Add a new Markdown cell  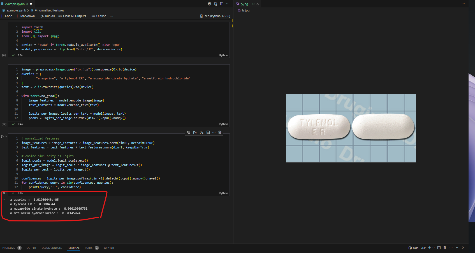point(25,16)
